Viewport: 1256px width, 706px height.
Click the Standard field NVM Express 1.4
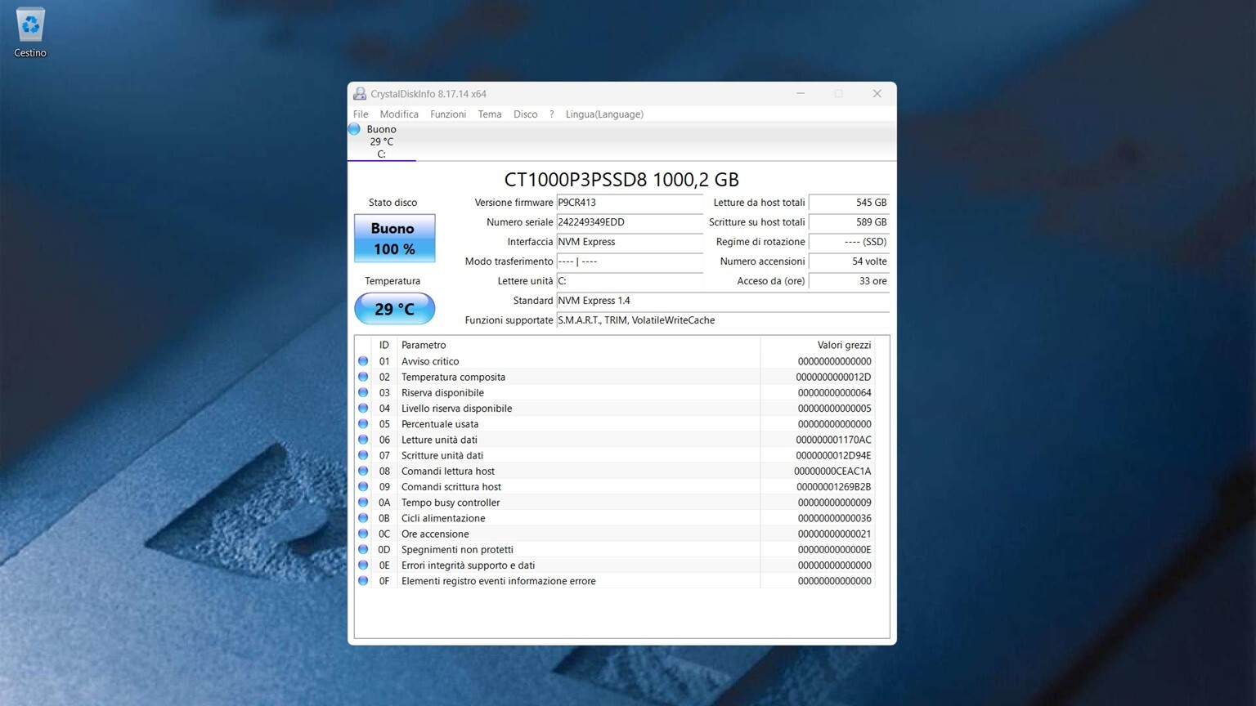coord(723,301)
